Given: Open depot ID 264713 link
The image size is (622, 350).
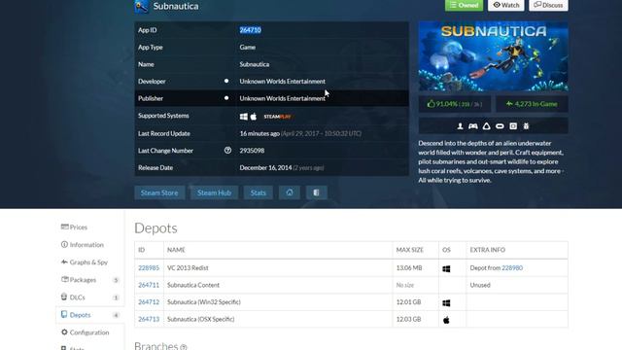Looking at the screenshot, I should (149, 319).
